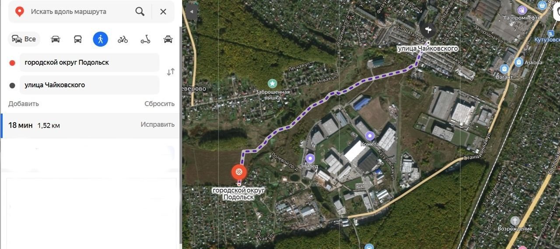Screen dimensions: 560x249
Task: Click 'Сбросить' to reset the route
Action: tap(160, 104)
